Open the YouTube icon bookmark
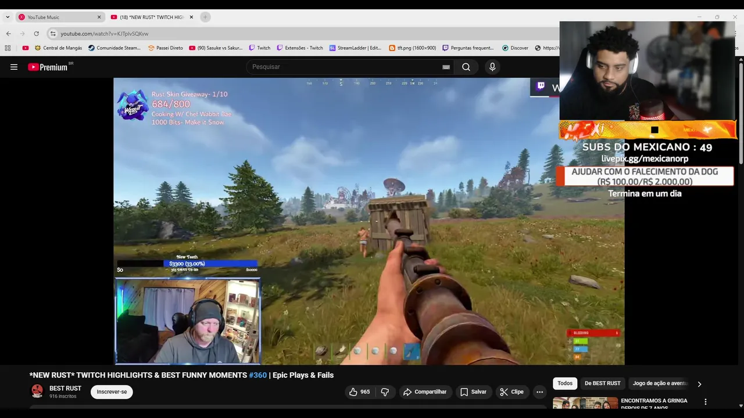Screen dimensions: 744x418 coord(25,48)
